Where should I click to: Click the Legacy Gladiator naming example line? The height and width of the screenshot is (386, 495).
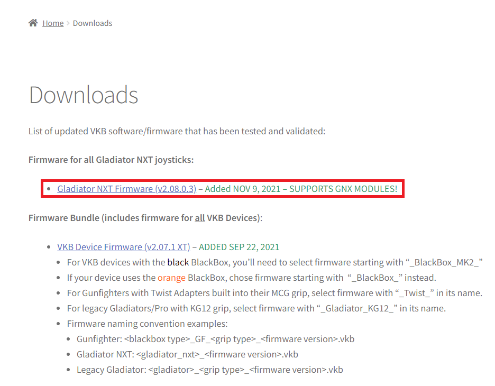click(210, 370)
